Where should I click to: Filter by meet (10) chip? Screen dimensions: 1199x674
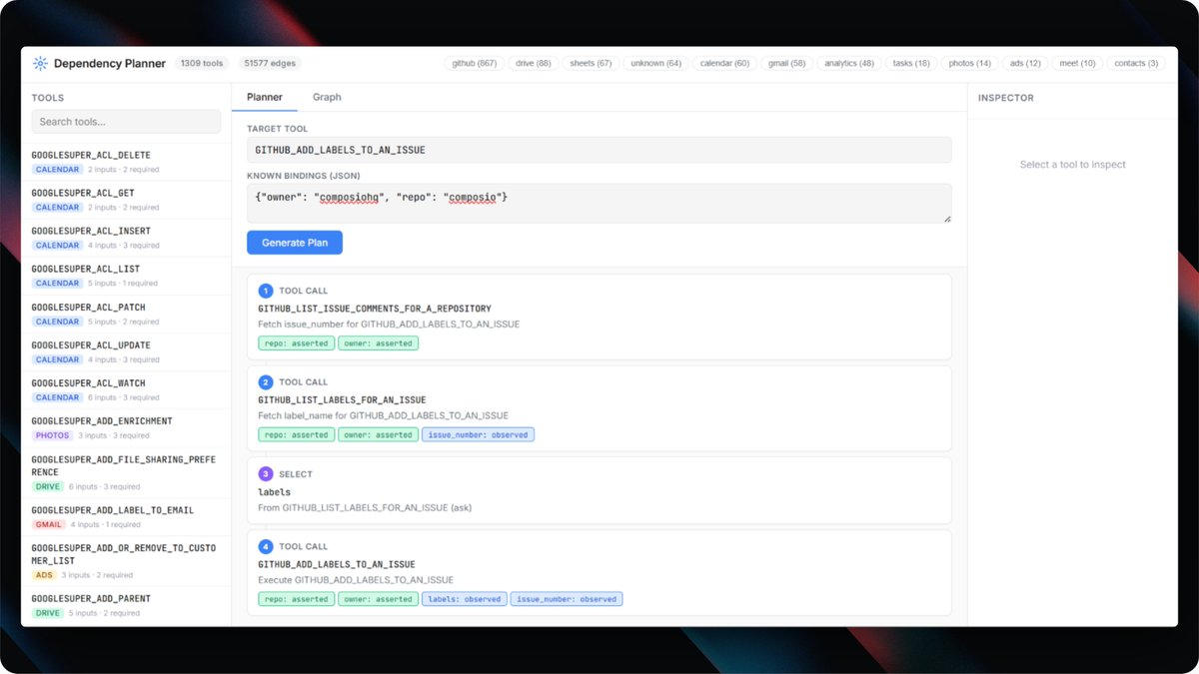tap(1077, 63)
